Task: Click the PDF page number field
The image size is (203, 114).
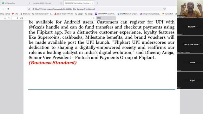Action: click(x=15, y=18)
